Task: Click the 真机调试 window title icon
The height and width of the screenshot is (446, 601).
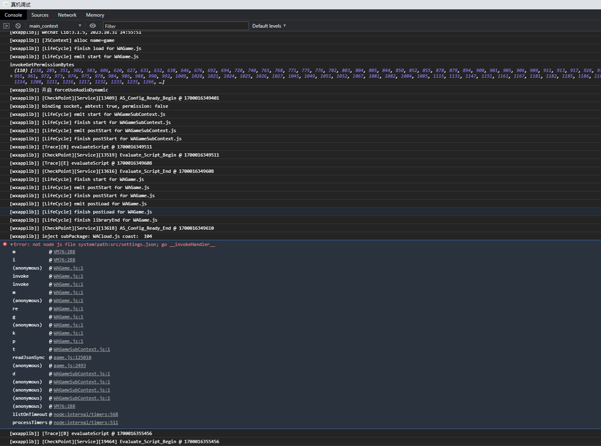Action: (6, 4)
